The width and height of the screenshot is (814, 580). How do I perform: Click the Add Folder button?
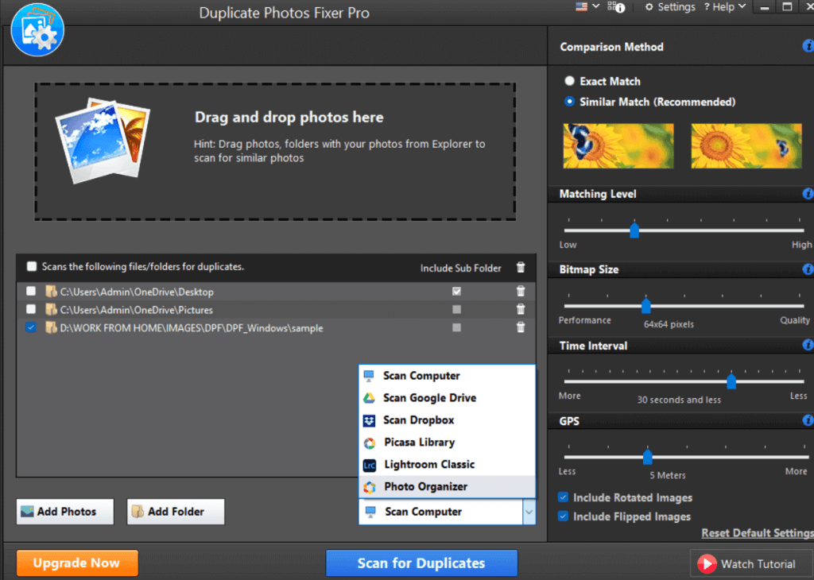[x=176, y=512]
